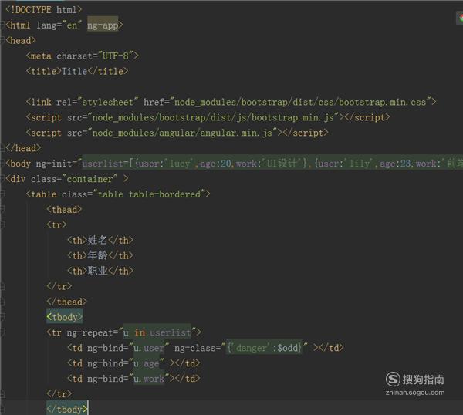Image resolution: width=463 pixels, height=415 pixels.
Task: Click the meta charset="UTF-8" line
Action: [x=83, y=56]
